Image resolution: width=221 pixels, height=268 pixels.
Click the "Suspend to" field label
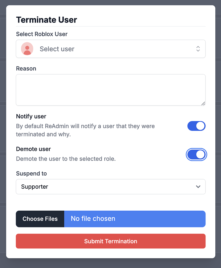point(31,174)
